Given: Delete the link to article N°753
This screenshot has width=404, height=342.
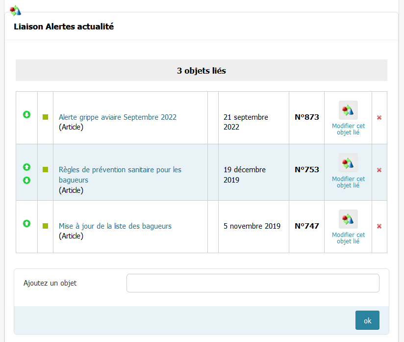Looking at the screenshot, I should [379, 170].
